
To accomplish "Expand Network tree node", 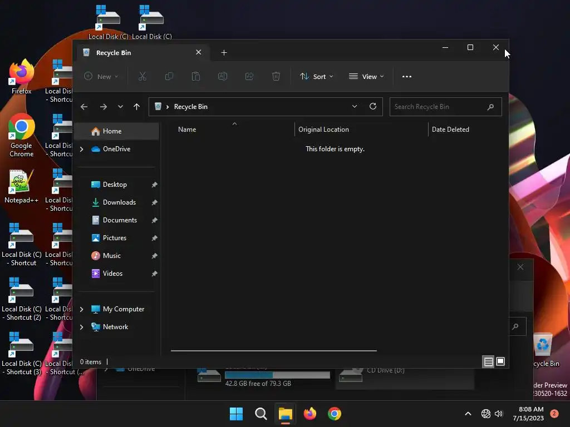I will [x=82, y=327].
